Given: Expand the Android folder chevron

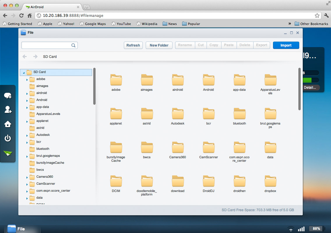Looking at the screenshot, I should [27, 100].
